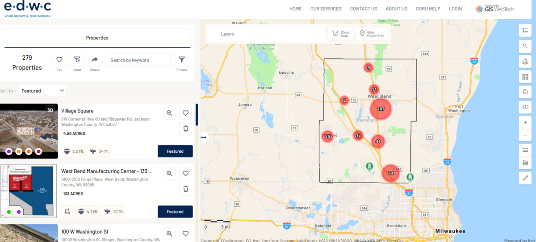Open 100 W Washington St title
This screenshot has width=536, height=242.
coord(85,232)
